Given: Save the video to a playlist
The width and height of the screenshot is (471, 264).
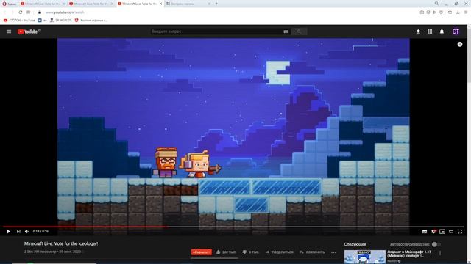Looking at the screenshot, I should 312,252.
